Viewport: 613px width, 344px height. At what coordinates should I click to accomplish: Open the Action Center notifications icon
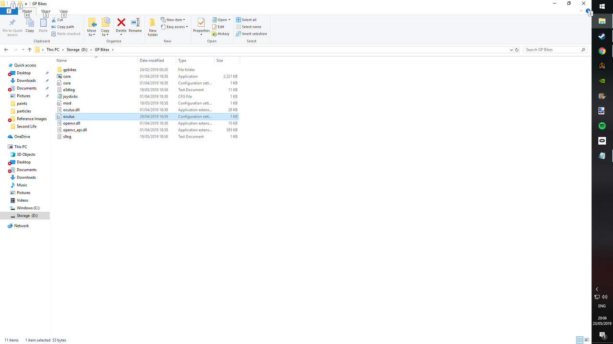point(602,335)
